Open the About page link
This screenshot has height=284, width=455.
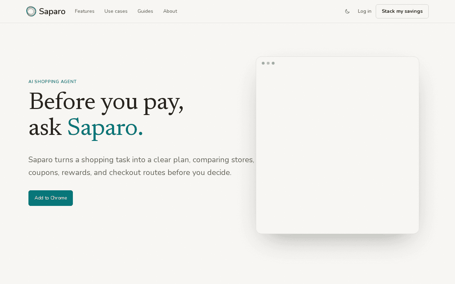170,11
